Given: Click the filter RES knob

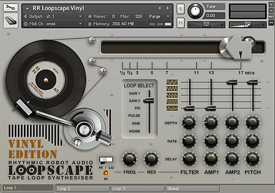Looking at the screenshot, I should pos(151,159).
